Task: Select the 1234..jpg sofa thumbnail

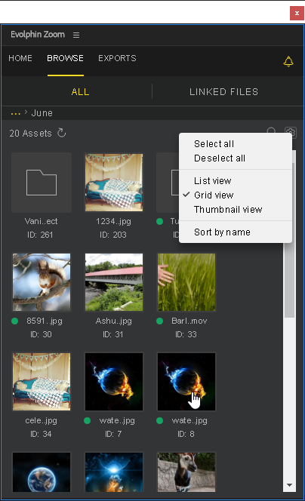Action: (114, 183)
